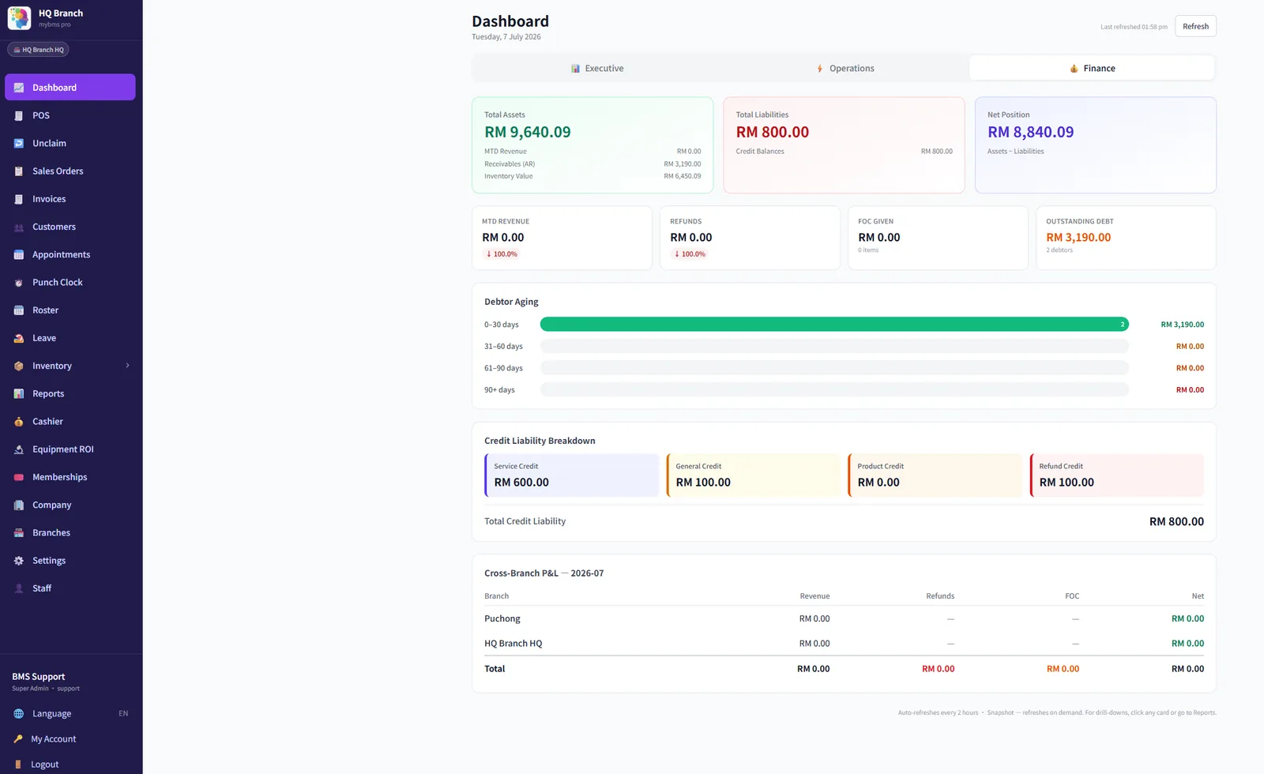Open the MTD Revenue stat card
This screenshot has width=1264, height=774.
[562, 238]
